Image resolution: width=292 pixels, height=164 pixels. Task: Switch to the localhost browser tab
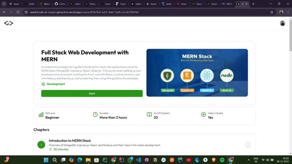(x=151, y=4)
